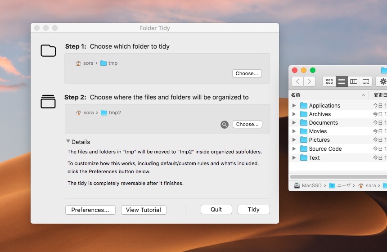Click the Documents folder icon in Finder

(304, 123)
